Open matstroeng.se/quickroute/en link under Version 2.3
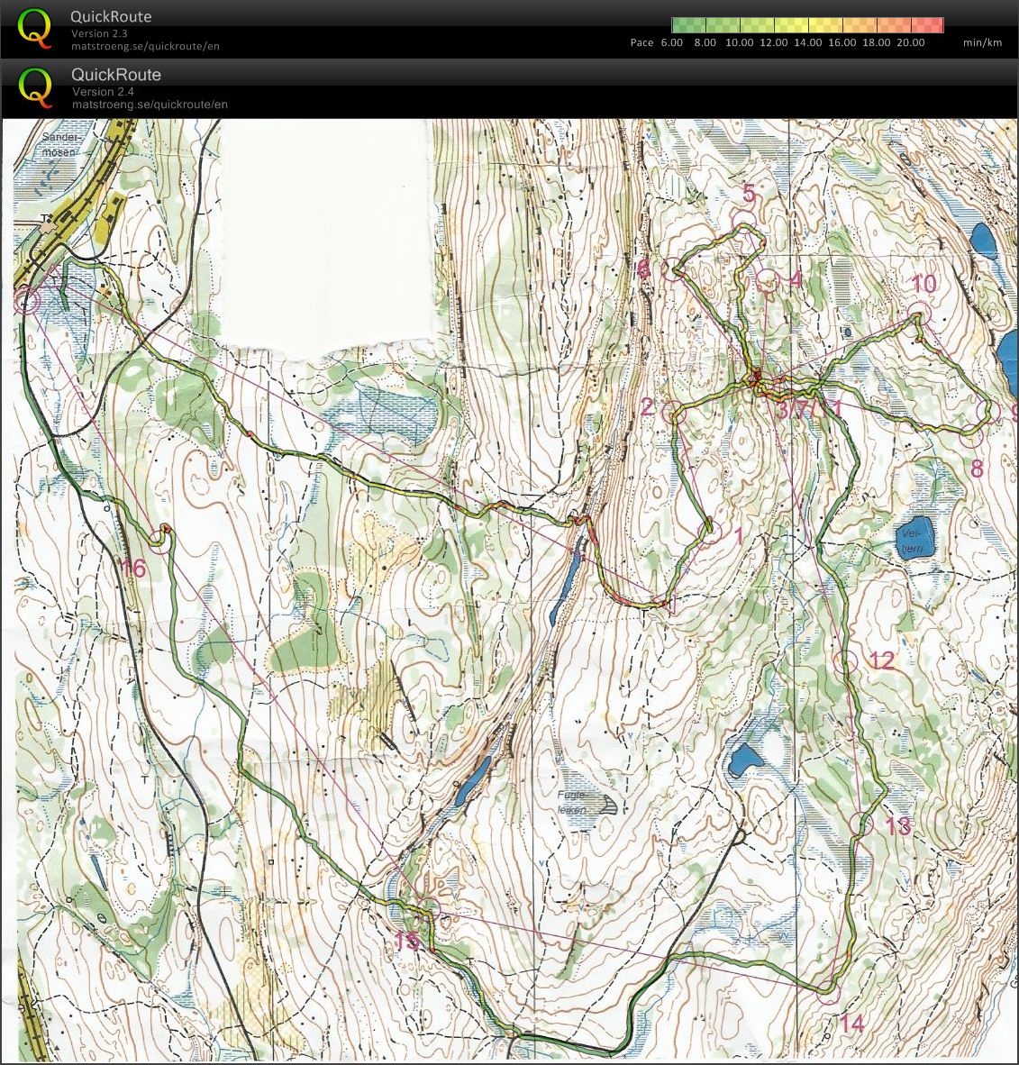This screenshot has width=1019, height=1065. tap(145, 46)
